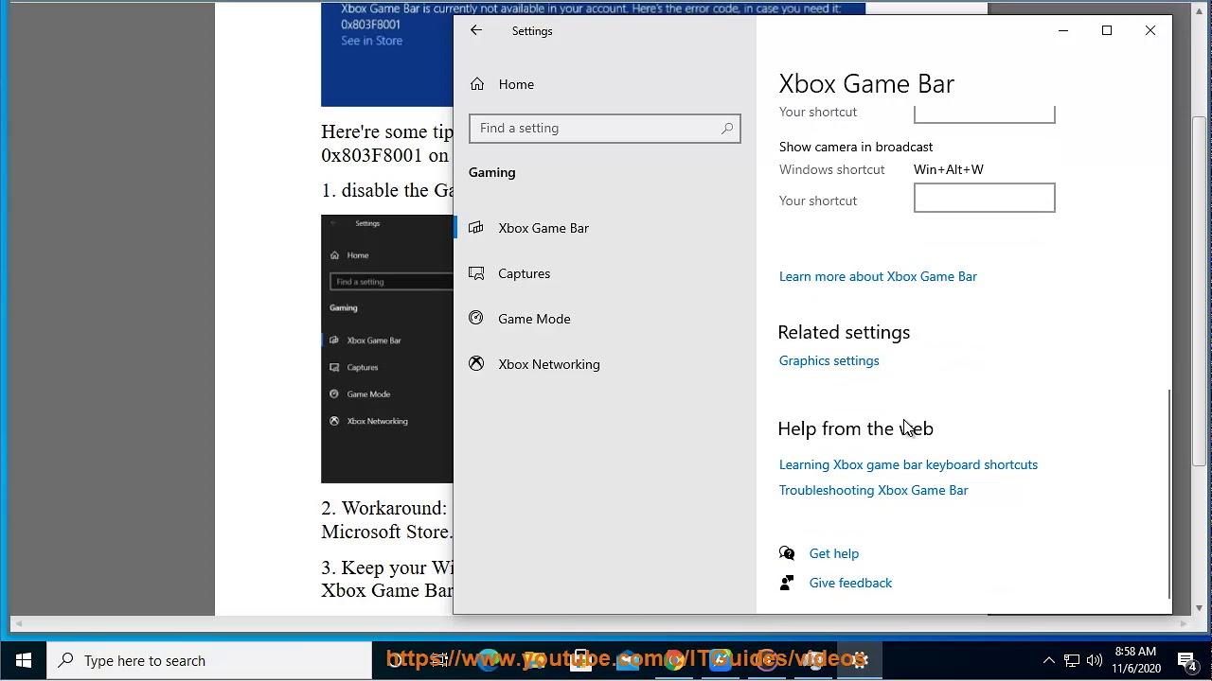Click the Give feedback link
The width and height of the screenshot is (1212, 681).
click(x=850, y=583)
